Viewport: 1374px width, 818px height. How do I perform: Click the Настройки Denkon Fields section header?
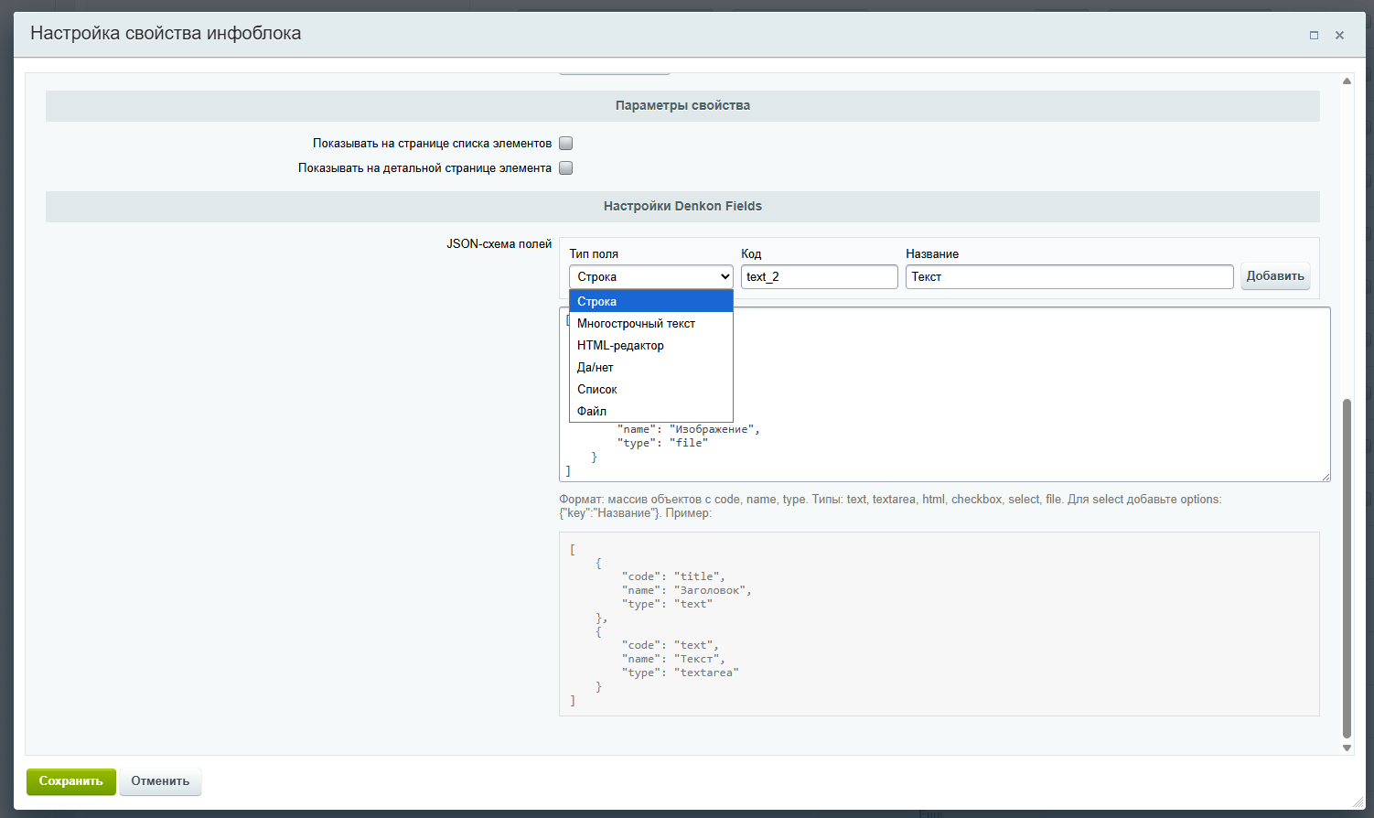click(x=682, y=207)
